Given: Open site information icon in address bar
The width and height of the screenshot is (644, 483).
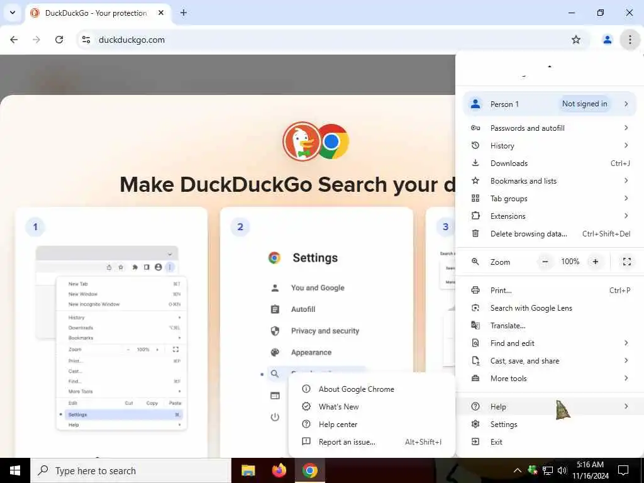Looking at the screenshot, I should pyautogui.click(x=86, y=40).
